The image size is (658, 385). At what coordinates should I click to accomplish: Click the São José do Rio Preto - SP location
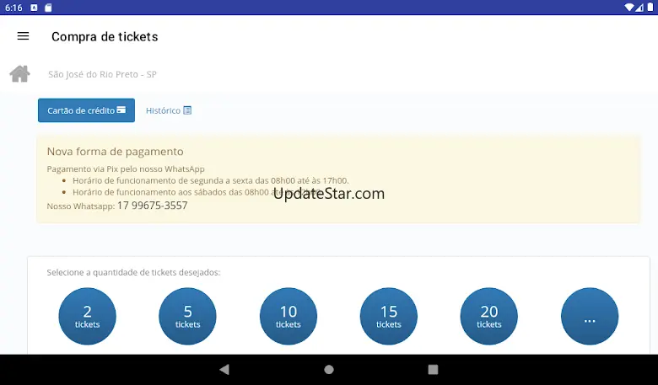coord(102,74)
